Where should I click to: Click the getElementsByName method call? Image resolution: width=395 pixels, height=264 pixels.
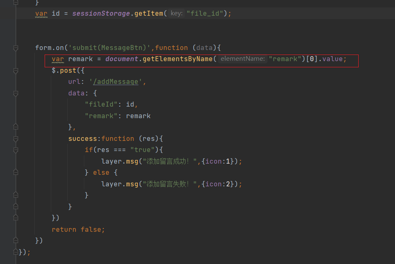[178, 59]
